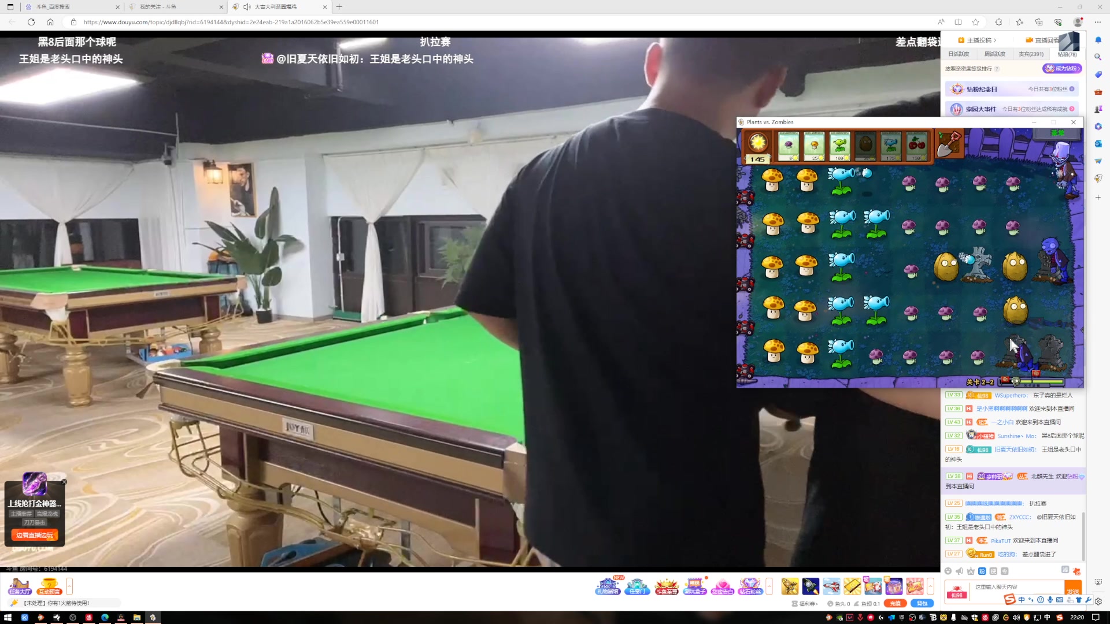Image resolution: width=1110 pixels, height=624 pixels.
Task: Switch to the 周活跃度 tab
Action: [x=994, y=54]
